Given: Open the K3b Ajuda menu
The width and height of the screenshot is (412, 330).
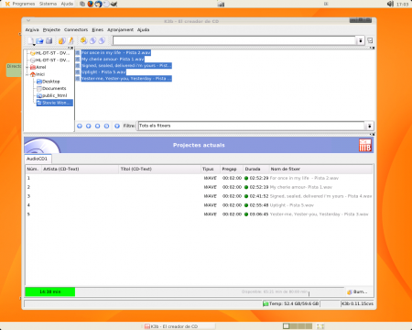Looking at the screenshot, I should 143,29.
